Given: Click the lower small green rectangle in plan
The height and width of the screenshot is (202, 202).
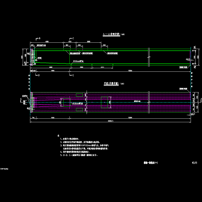Looking at the screenshot, I should pyautogui.click(x=79, y=110).
